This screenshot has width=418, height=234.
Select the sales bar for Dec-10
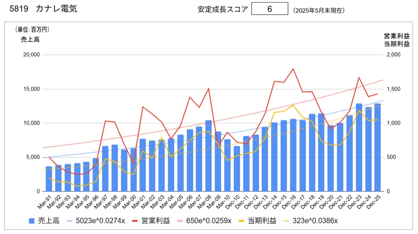[237, 169]
